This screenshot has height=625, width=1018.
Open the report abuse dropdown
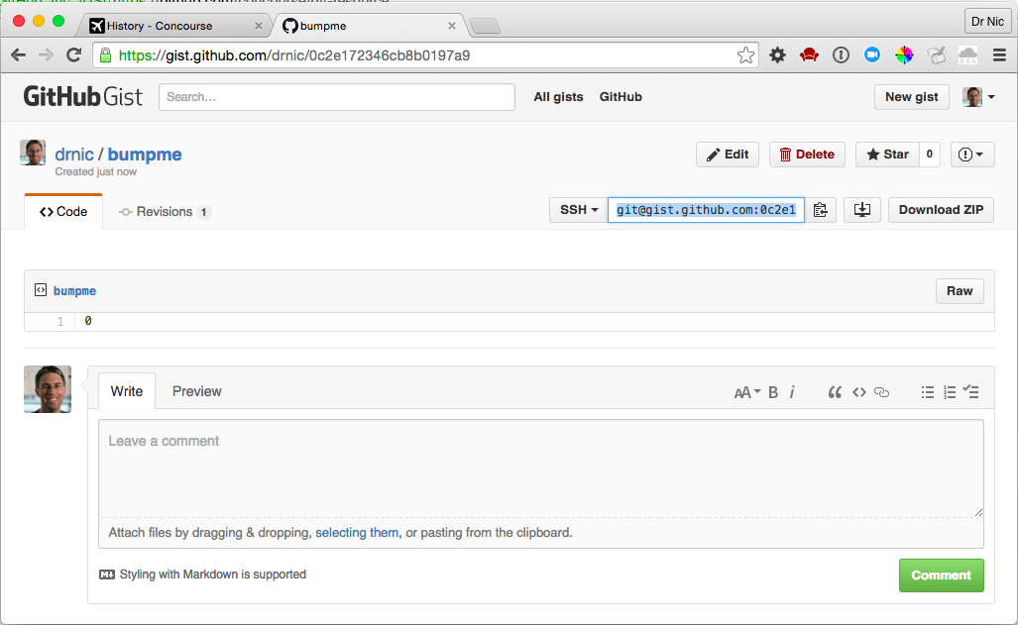(971, 155)
